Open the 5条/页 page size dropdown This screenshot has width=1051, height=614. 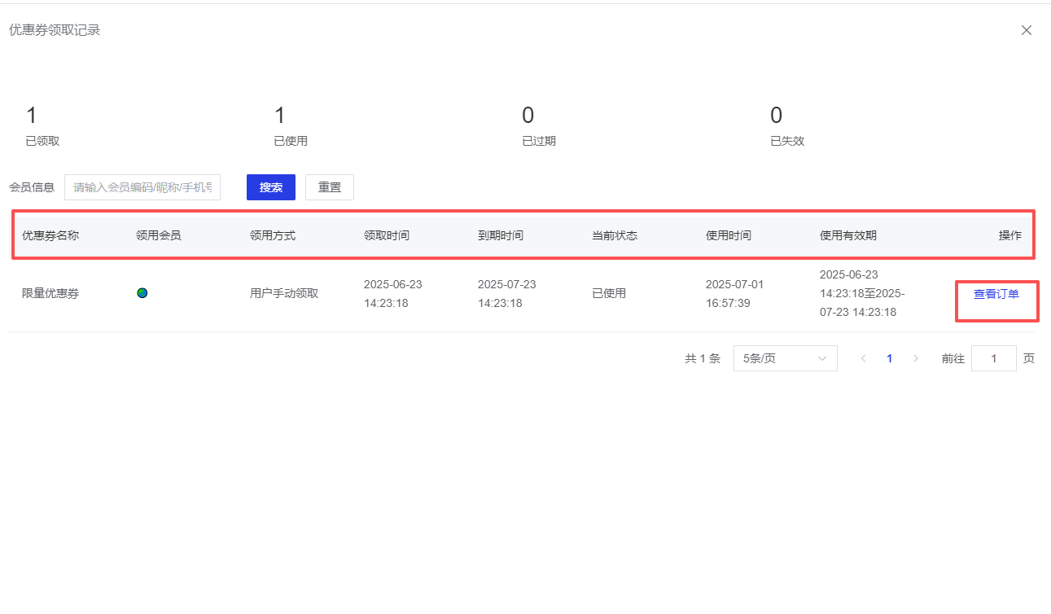tap(785, 358)
